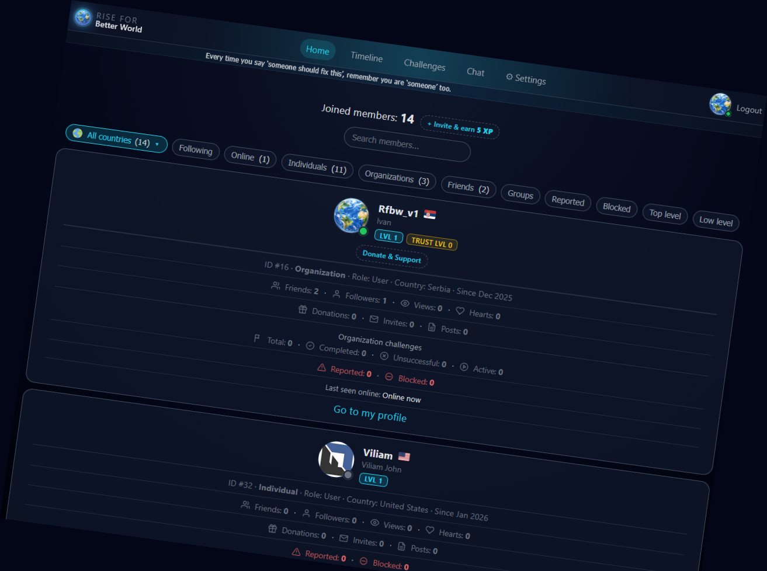Open the Timeline tab

(x=366, y=57)
